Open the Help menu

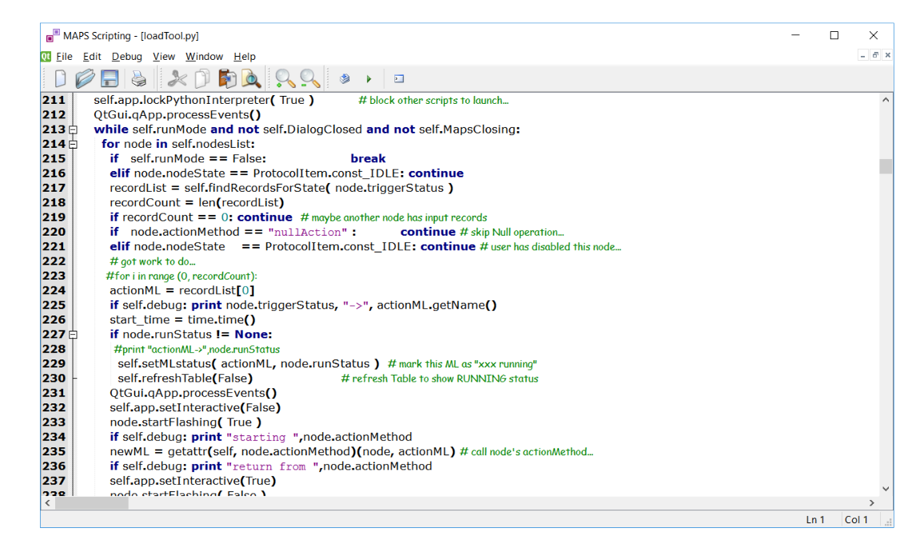(x=245, y=57)
